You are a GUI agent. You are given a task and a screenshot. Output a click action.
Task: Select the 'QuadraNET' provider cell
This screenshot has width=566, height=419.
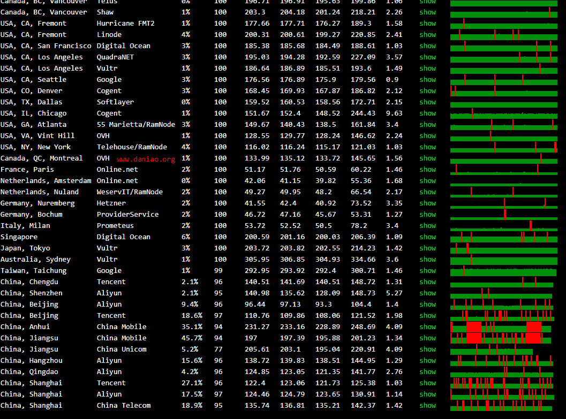[115, 57]
